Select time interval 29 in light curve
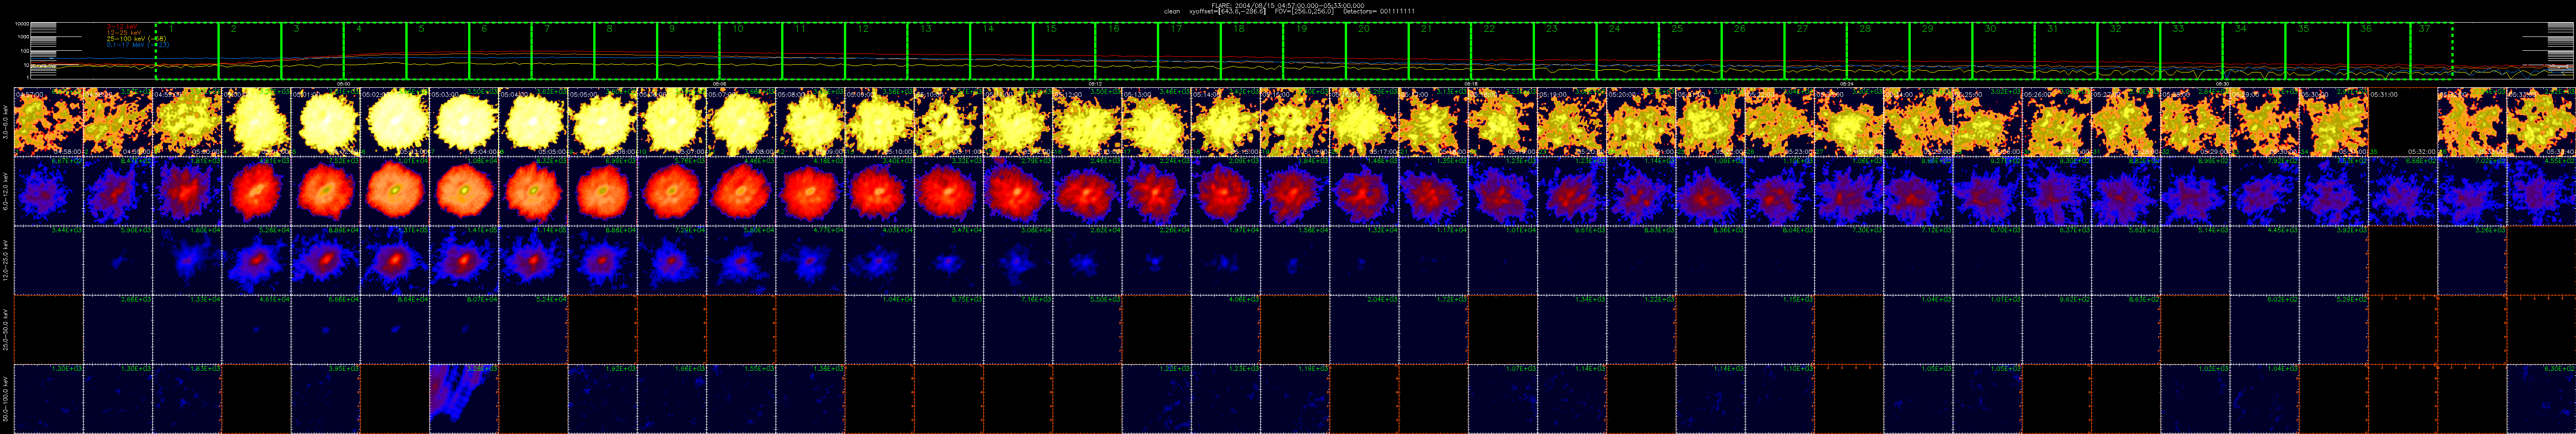2576x434 pixels. [x=1941, y=51]
